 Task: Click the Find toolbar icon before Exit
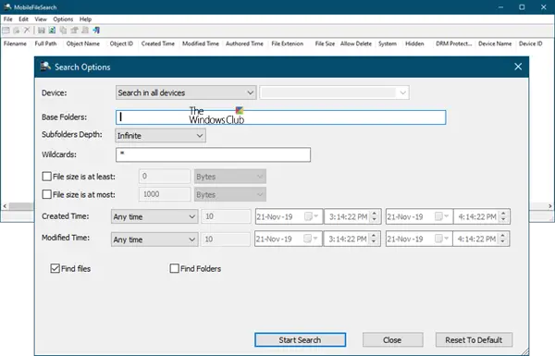[x=85, y=31]
